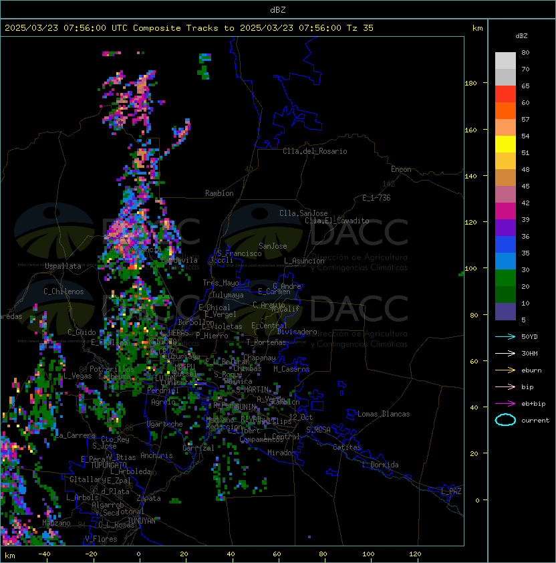This screenshot has height=563, width=556.
Task: Click the 'Tulumaya' map label
Action: (x=228, y=295)
